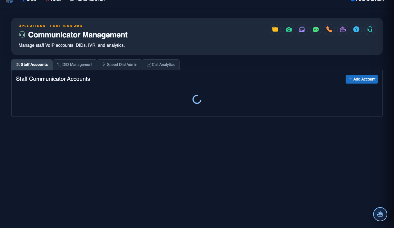Image resolution: width=394 pixels, height=228 pixels.
Task: Click the Add Account button
Action: (x=362, y=79)
